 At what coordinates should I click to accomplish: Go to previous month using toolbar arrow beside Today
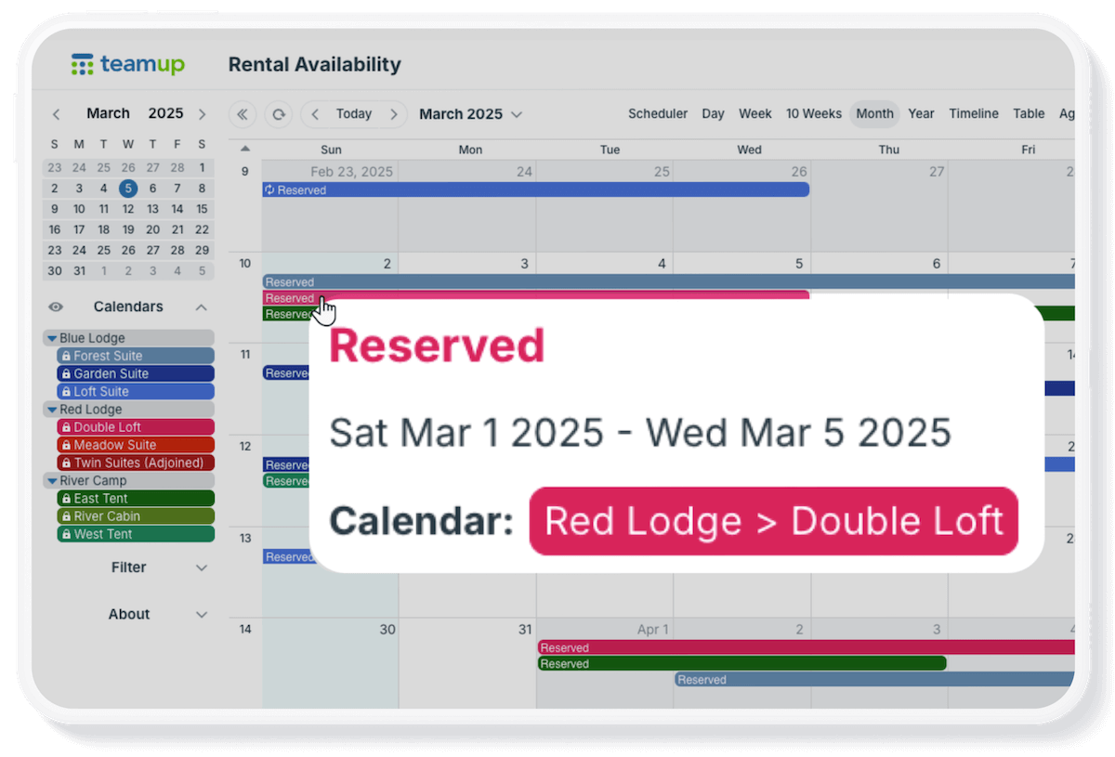click(x=315, y=114)
